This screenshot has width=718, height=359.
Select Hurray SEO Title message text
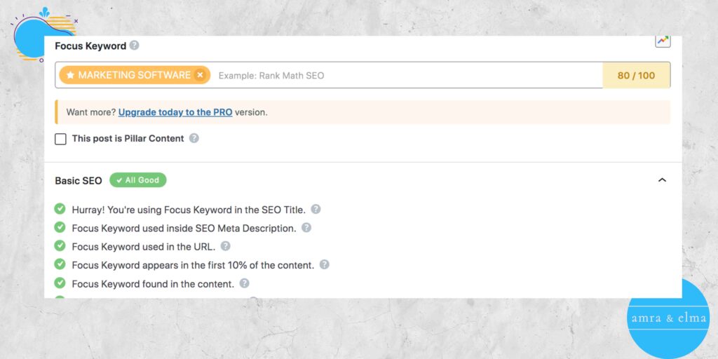pos(189,210)
